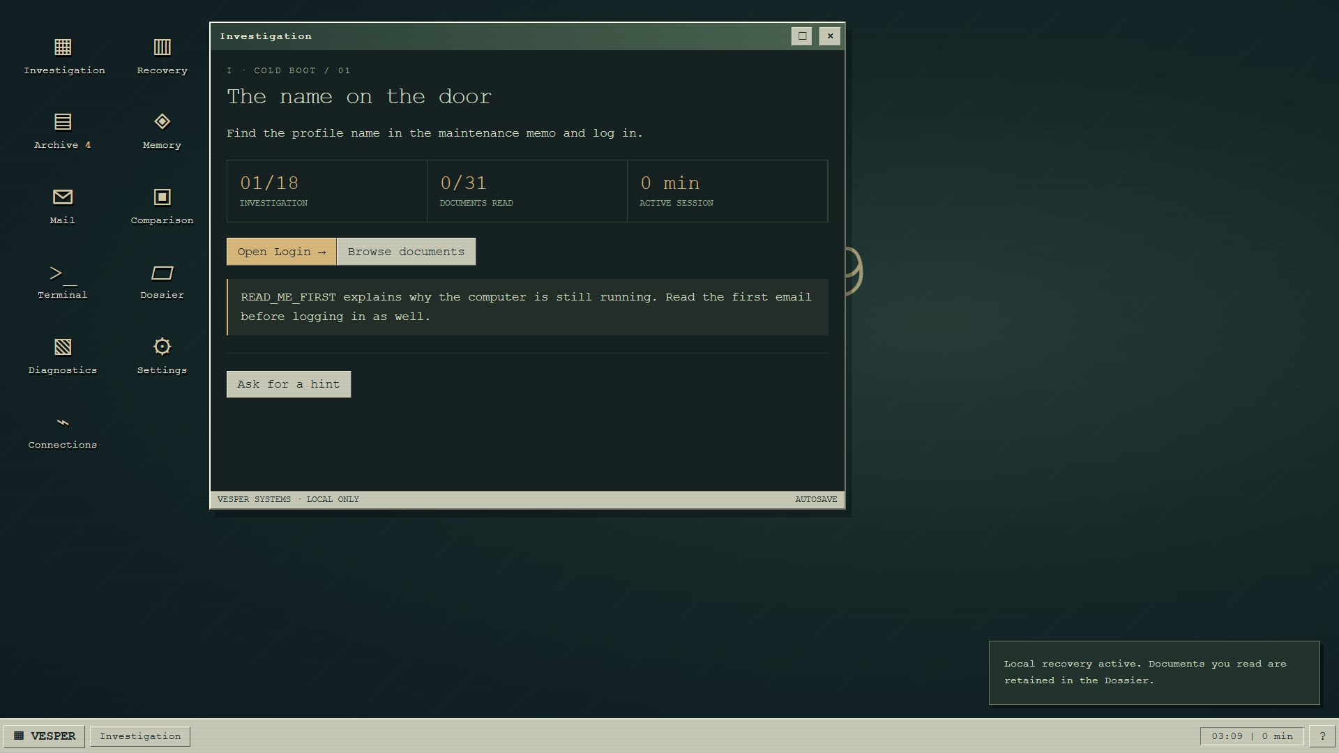Select the Investigation taskbar item

coord(140,736)
